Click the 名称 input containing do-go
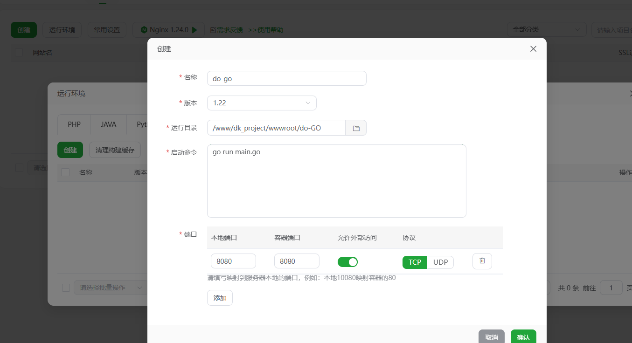 286,78
